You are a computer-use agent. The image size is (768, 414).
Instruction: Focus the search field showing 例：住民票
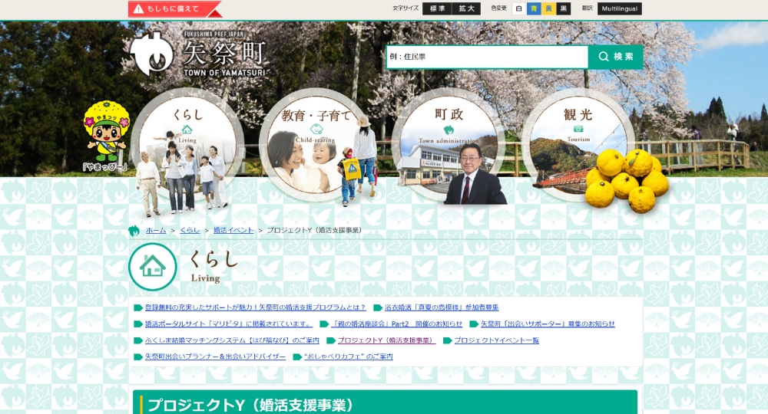click(487, 57)
